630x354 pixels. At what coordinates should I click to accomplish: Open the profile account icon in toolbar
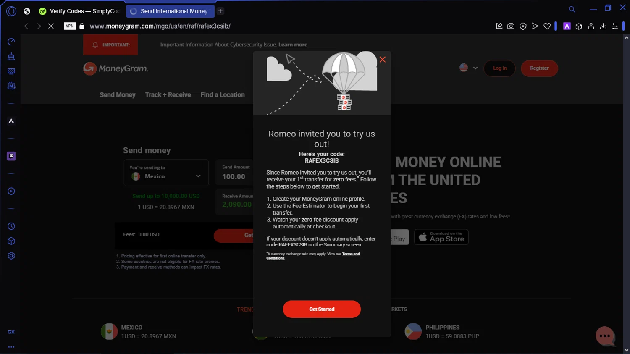591,26
